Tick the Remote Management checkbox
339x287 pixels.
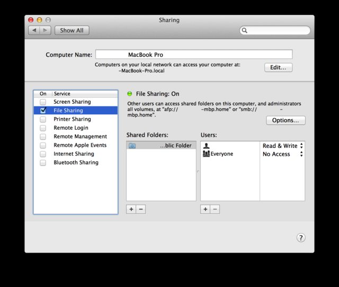pyautogui.click(x=43, y=137)
